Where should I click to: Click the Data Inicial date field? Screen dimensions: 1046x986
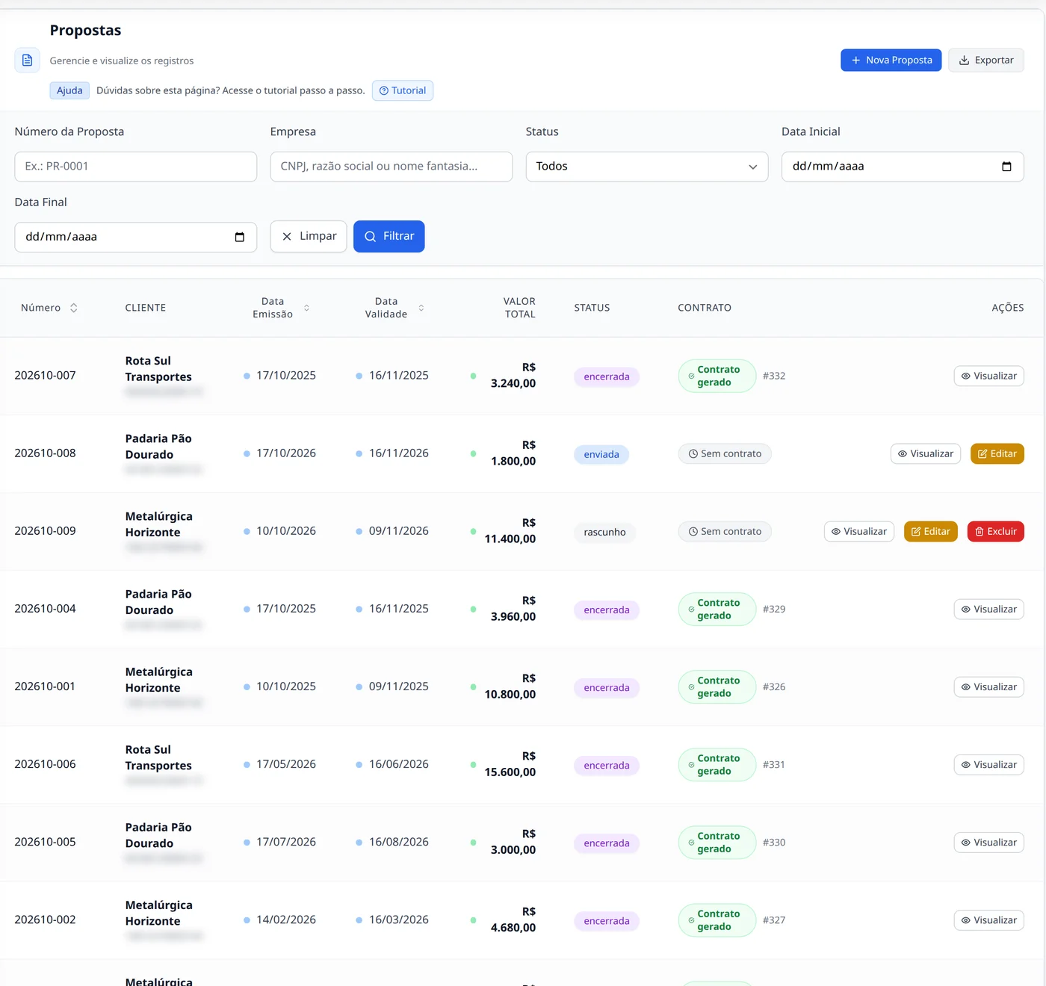pyautogui.click(x=903, y=167)
